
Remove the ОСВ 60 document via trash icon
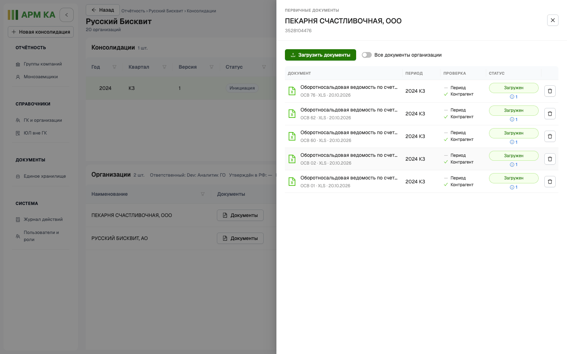click(x=550, y=136)
